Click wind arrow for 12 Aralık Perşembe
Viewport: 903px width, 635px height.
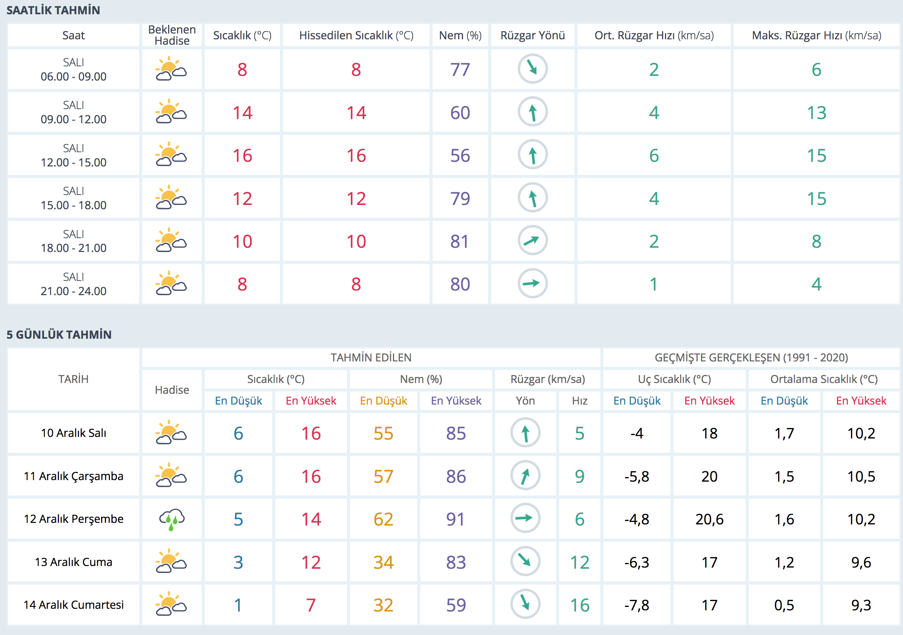pyautogui.click(x=525, y=519)
